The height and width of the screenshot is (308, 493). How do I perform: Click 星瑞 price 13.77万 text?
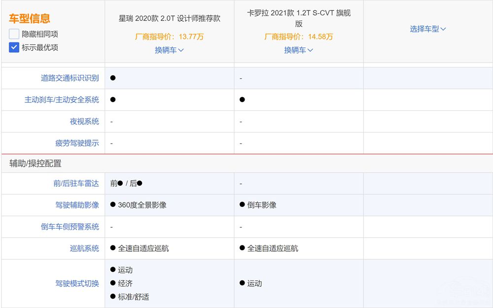click(x=169, y=36)
